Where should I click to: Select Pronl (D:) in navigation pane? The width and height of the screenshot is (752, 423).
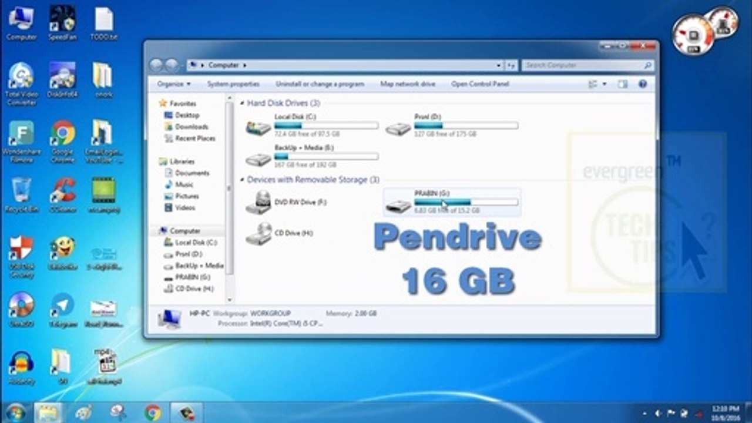pos(183,254)
